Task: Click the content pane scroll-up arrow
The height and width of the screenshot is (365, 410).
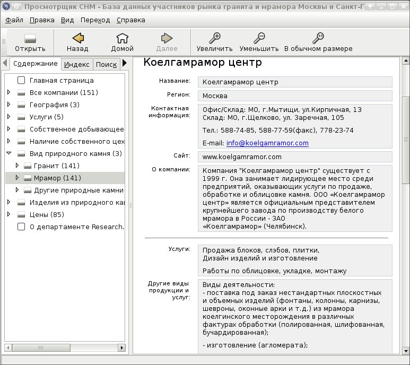Action: [406, 61]
